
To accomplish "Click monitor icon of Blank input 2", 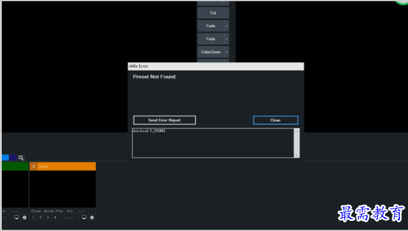I will point(84,217).
